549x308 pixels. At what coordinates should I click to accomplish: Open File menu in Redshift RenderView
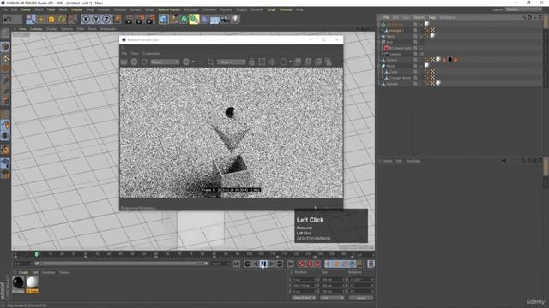[x=124, y=53]
